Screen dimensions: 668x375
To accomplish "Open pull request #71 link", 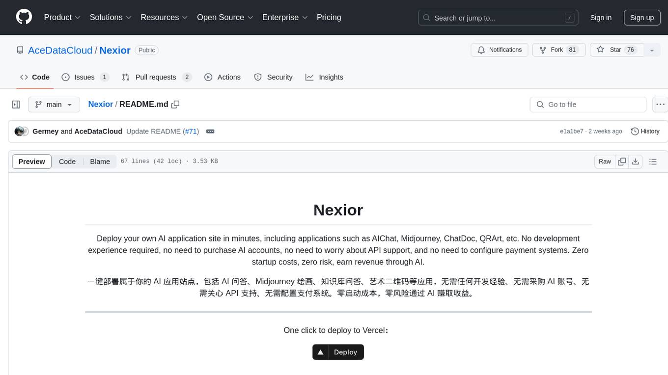I will click(x=191, y=132).
